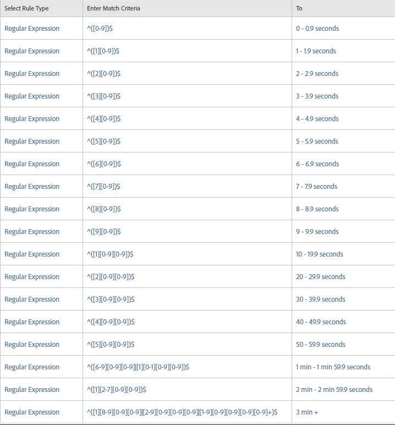Open Regular Expression in the 3 min + row

click(32, 412)
